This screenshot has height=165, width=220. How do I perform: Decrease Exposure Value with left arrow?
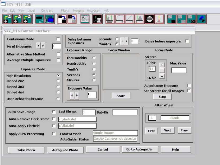72,95
